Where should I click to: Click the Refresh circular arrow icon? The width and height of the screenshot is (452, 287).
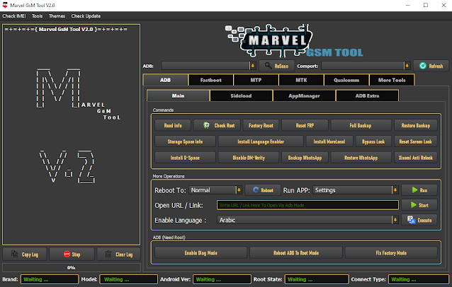point(422,66)
